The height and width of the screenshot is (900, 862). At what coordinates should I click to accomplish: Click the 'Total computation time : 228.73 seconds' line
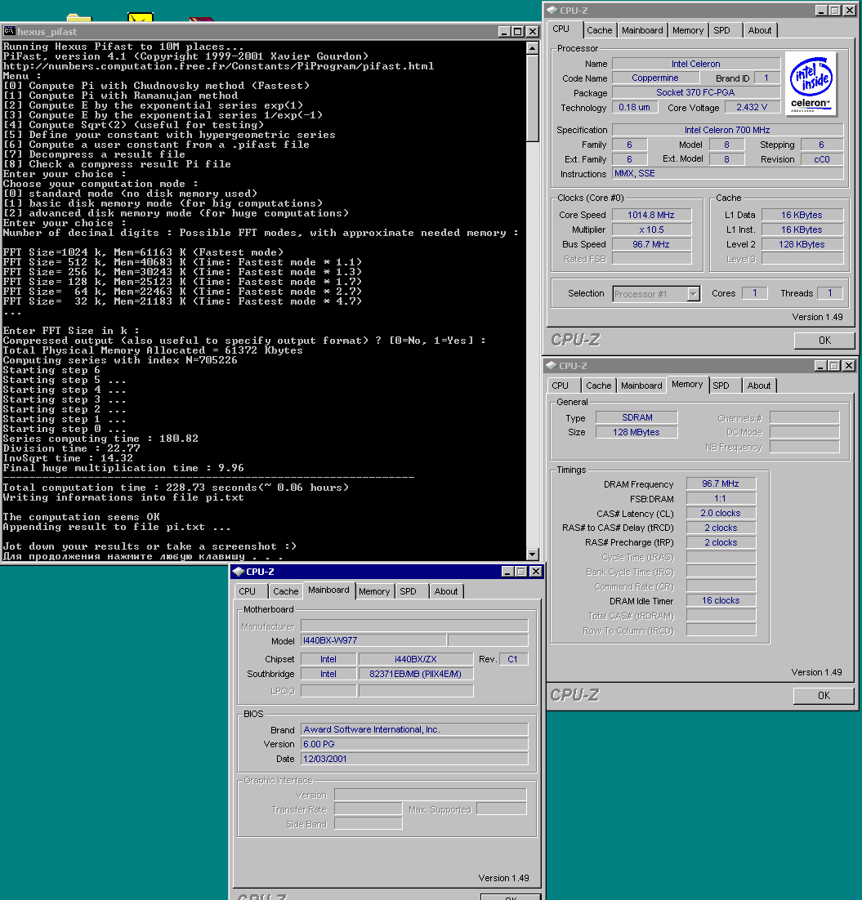click(176, 488)
